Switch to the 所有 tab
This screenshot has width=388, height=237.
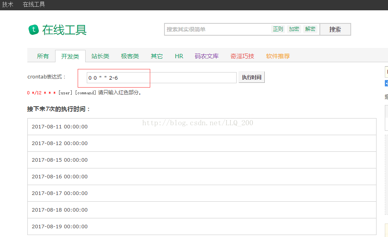point(43,56)
